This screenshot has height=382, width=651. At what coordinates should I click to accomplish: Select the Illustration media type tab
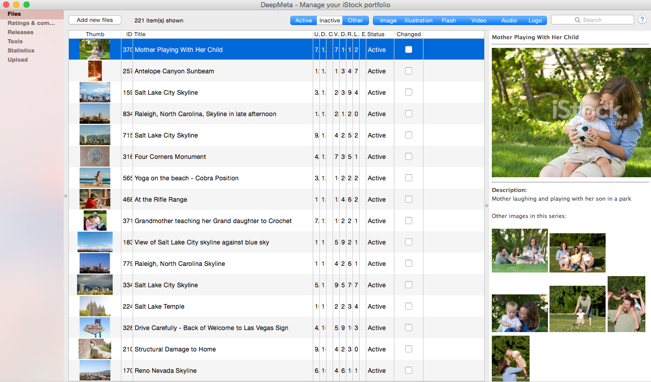(x=418, y=20)
